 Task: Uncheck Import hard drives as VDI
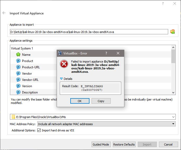click(39, 130)
